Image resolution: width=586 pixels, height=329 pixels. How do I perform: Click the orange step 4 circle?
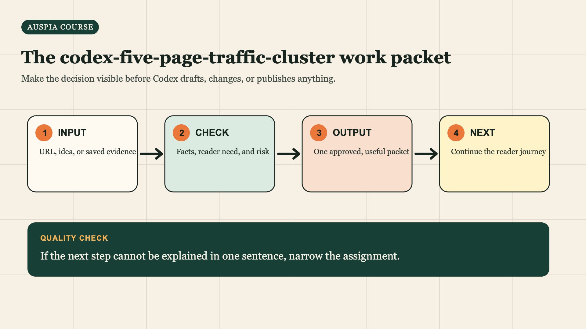click(x=456, y=133)
